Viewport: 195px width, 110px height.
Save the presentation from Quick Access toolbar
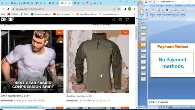click(x=146, y=2)
